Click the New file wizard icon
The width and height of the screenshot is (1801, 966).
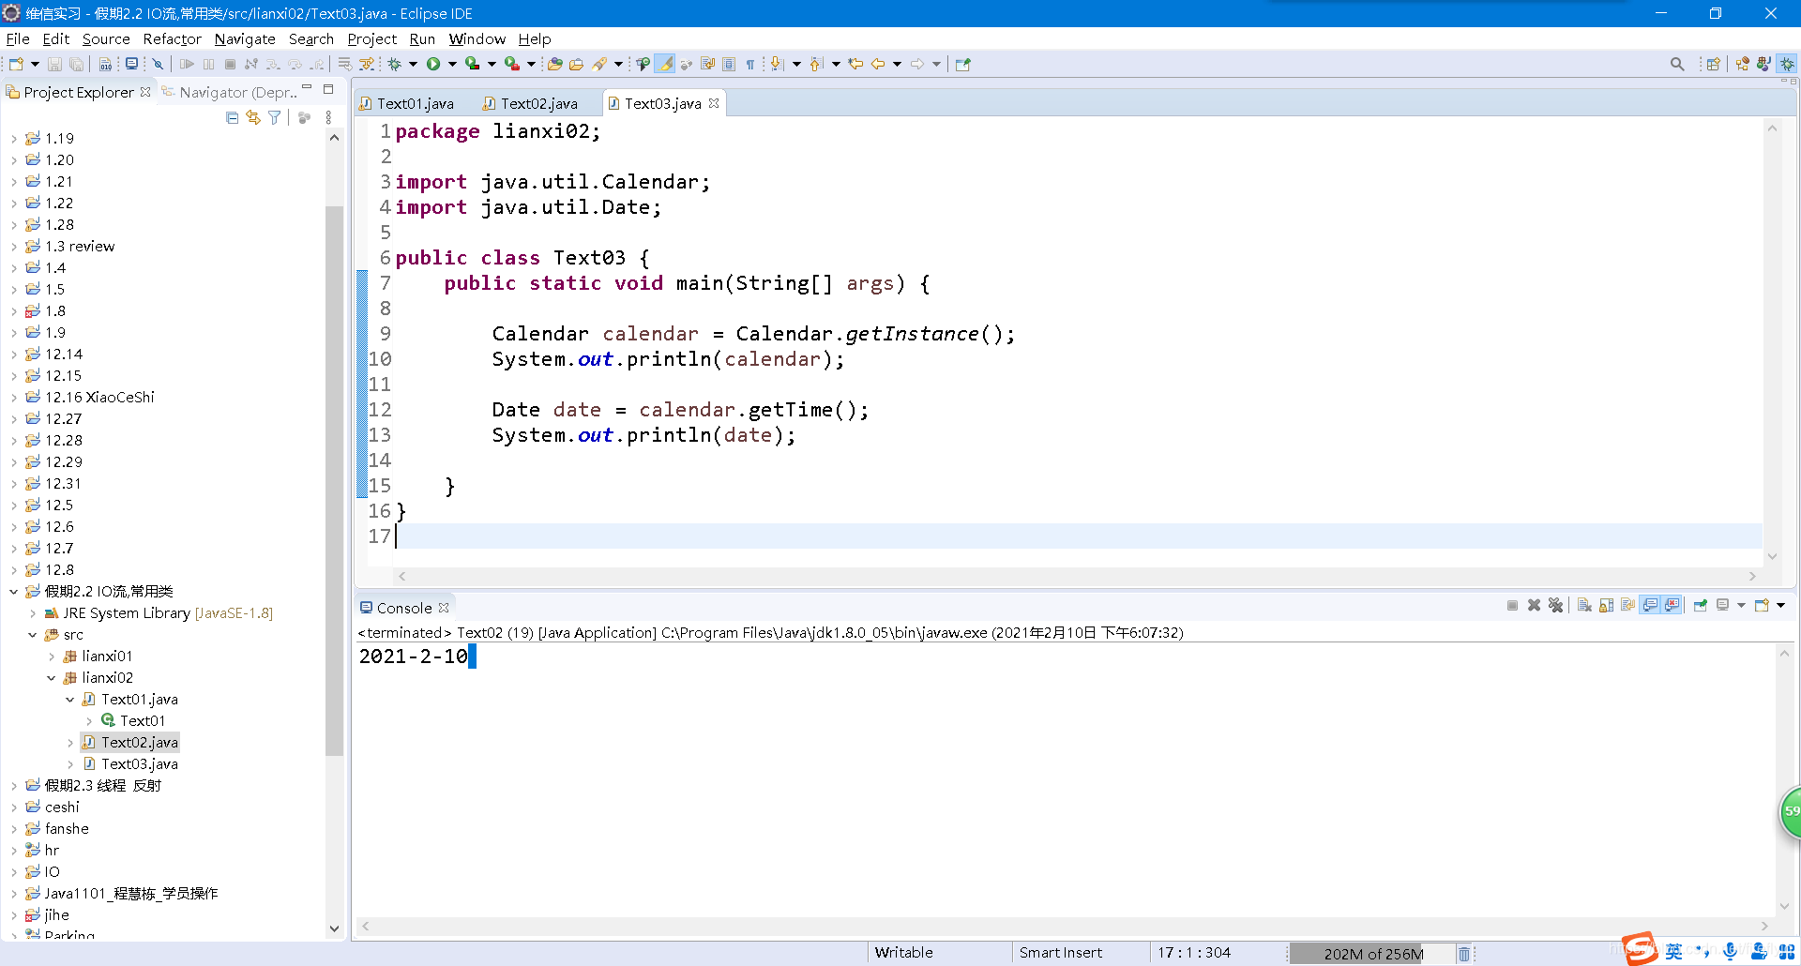(x=16, y=64)
